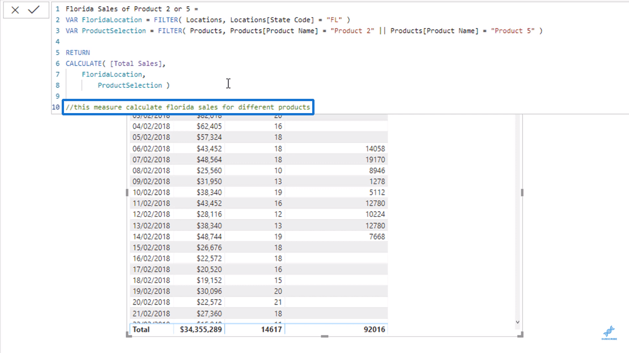
Task: Click the $22,572 cell for 16/02/2018
Action: (209, 258)
